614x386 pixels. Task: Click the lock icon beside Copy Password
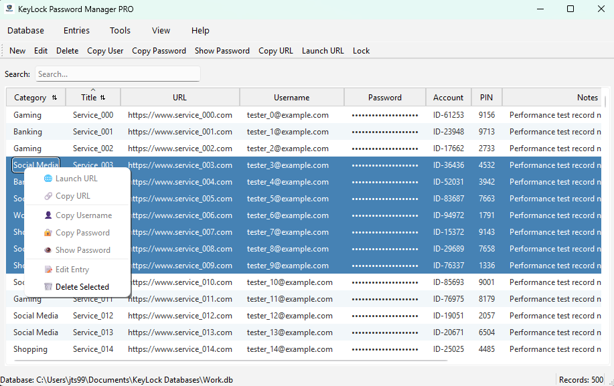tap(48, 233)
